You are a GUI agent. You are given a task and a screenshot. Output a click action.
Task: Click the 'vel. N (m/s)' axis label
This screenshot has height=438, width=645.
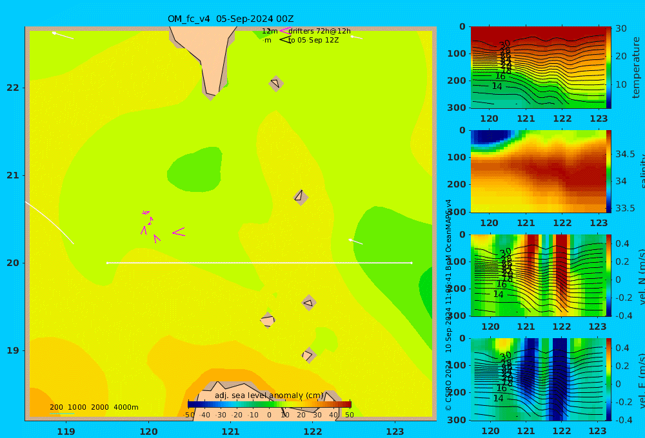(x=641, y=277)
